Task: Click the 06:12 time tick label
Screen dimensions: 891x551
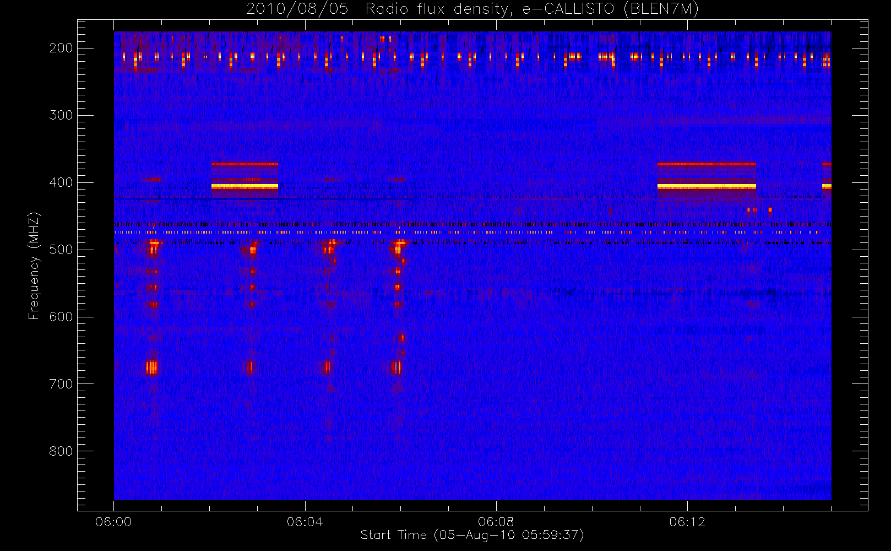Action: (687, 522)
